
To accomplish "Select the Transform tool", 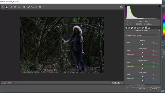I will [24, 7].
